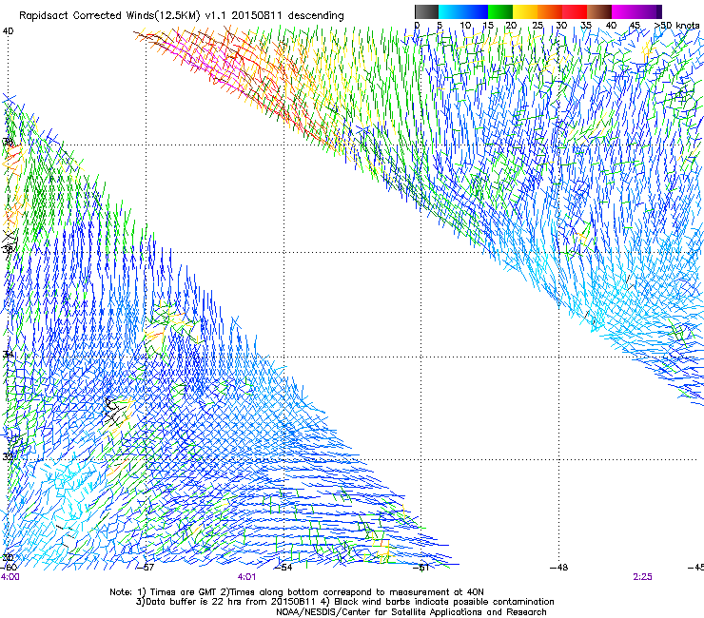Select longitude label '-57' on bottom axis
Image resolution: width=704 pixels, height=618 pixels.
point(146,568)
